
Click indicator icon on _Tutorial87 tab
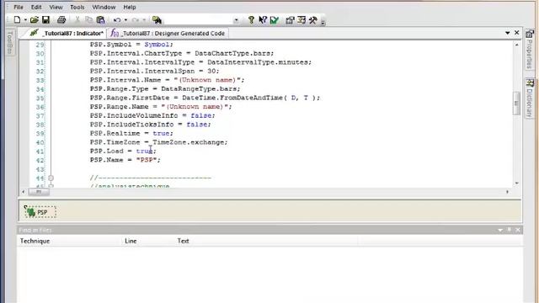(34, 33)
